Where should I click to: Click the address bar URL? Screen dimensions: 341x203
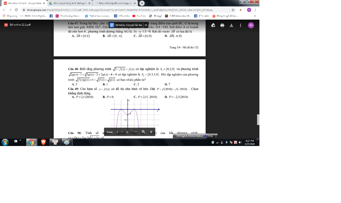click(120, 10)
